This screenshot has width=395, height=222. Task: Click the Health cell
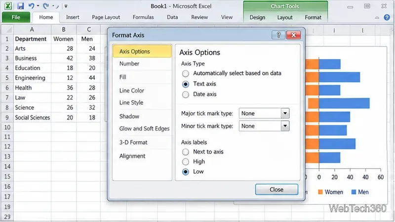32,88
